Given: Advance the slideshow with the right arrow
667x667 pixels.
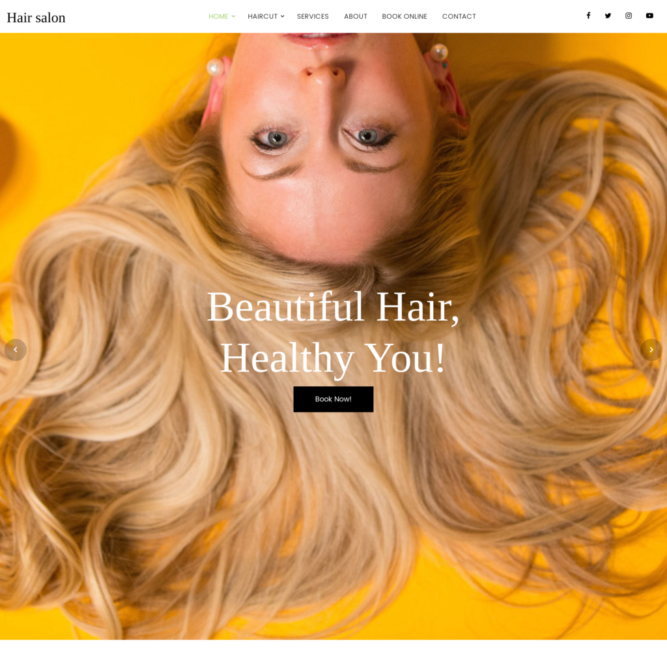Looking at the screenshot, I should pos(651,350).
